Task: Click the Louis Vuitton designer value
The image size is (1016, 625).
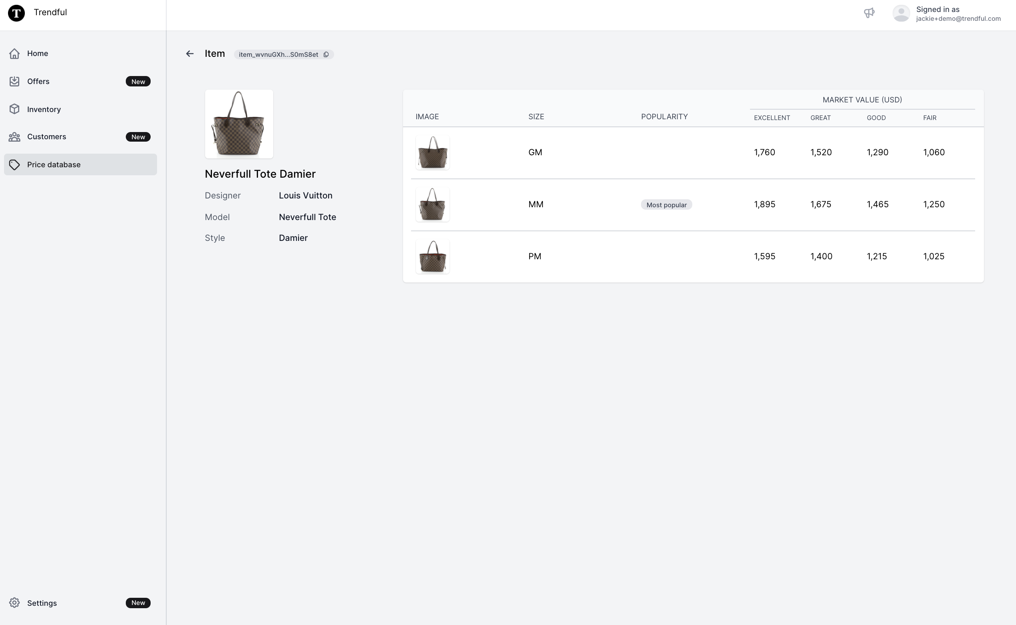Action: coord(305,196)
